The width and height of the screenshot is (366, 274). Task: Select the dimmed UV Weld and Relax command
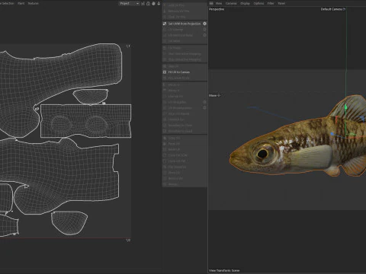click(x=180, y=35)
